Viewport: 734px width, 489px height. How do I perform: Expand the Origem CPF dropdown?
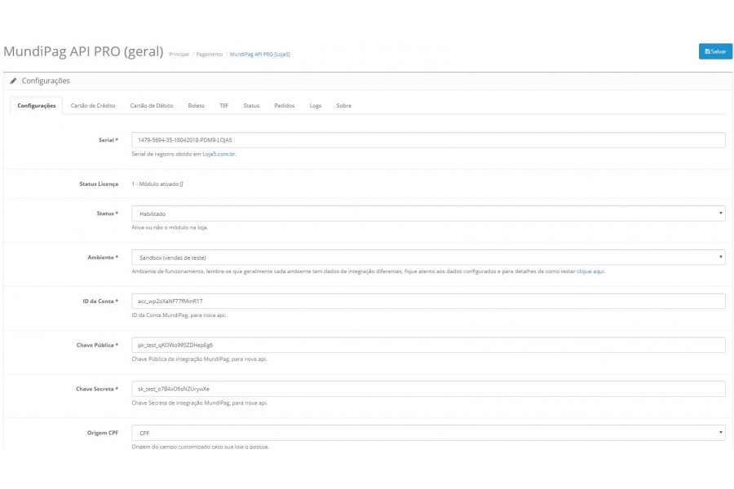[428, 433]
